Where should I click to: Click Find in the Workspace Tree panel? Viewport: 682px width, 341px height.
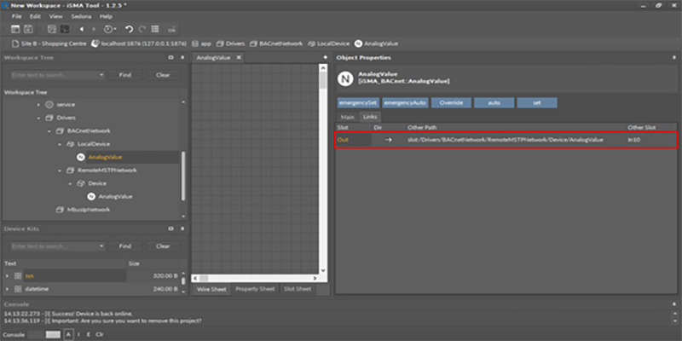click(124, 75)
